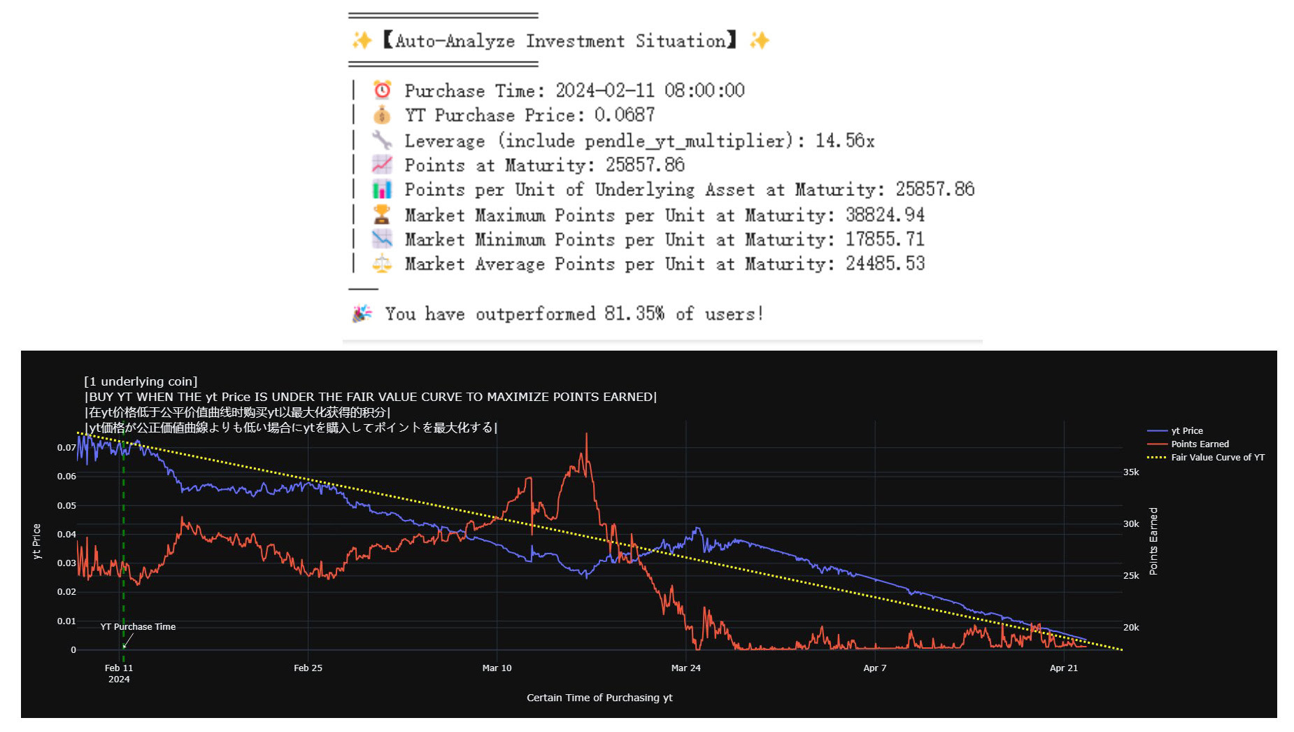1294x732 pixels.
Task: Click the Mar 10 x-axis tick label
Action: coord(497,668)
